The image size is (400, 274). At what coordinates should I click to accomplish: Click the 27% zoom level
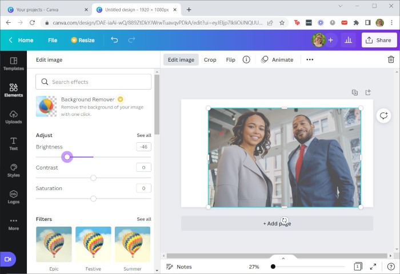(254, 267)
